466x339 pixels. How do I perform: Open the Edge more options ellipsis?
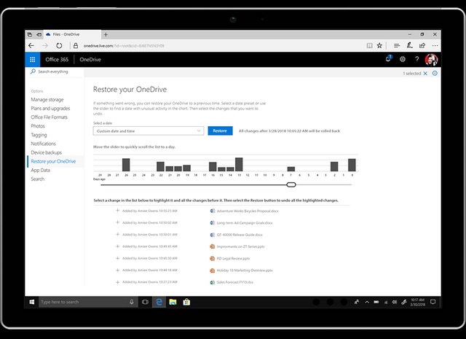[x=435, y=45]
